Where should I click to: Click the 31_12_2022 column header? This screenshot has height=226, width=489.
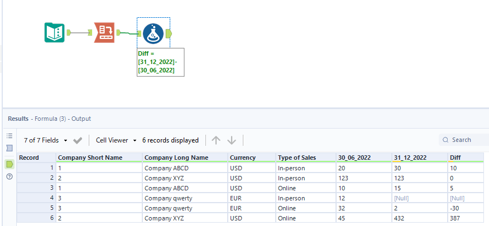[420, 158]
